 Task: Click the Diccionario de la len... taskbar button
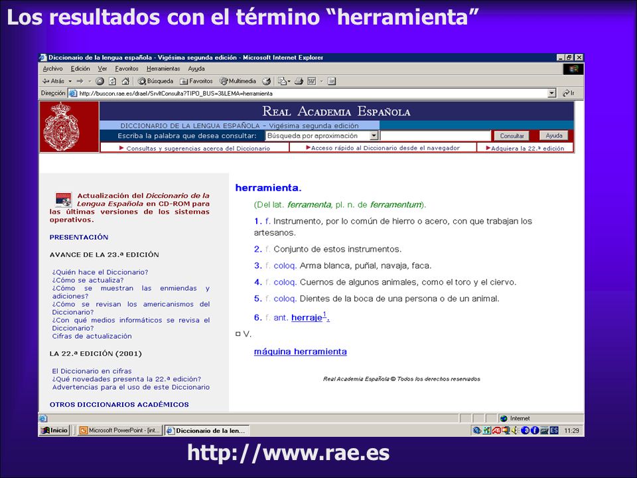207,430
